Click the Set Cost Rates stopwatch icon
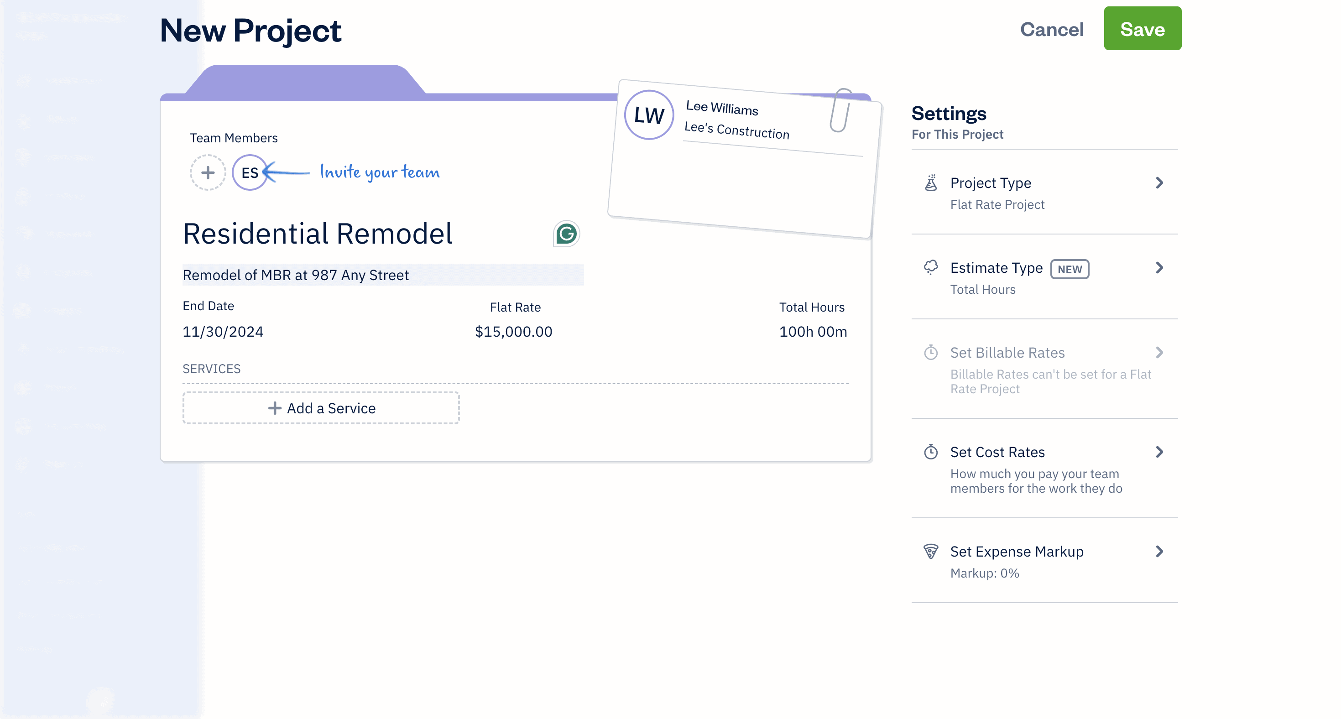1341x719 pixels. pyautogui.click(x=931, y=452)
